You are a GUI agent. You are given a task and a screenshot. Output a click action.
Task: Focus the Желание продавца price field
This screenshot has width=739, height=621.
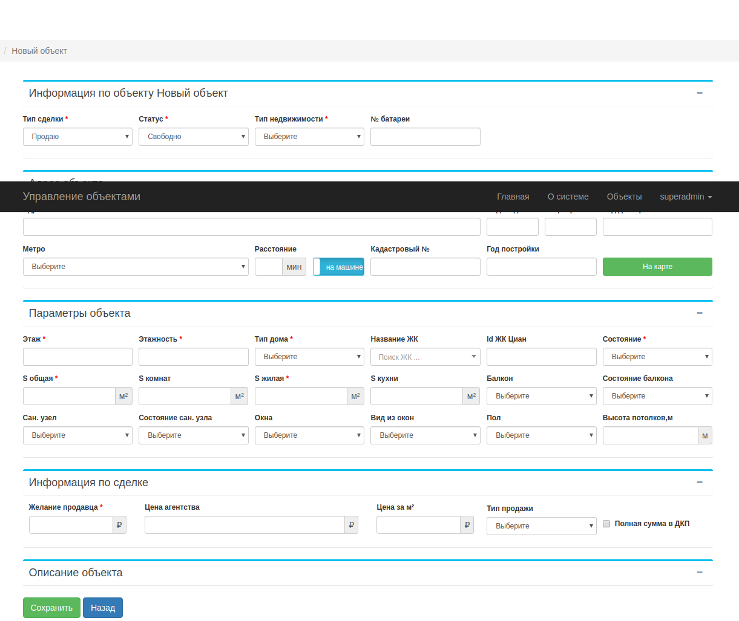pyautogui.click(x=71, y=525)
